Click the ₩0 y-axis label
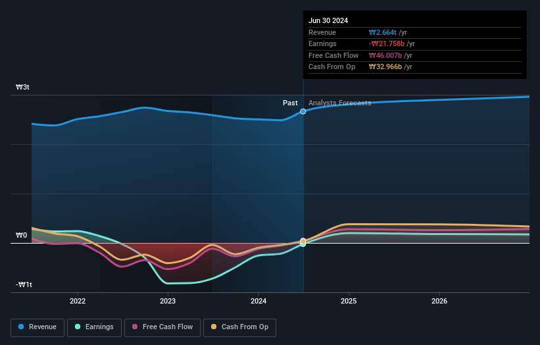 tap(21, 236)
